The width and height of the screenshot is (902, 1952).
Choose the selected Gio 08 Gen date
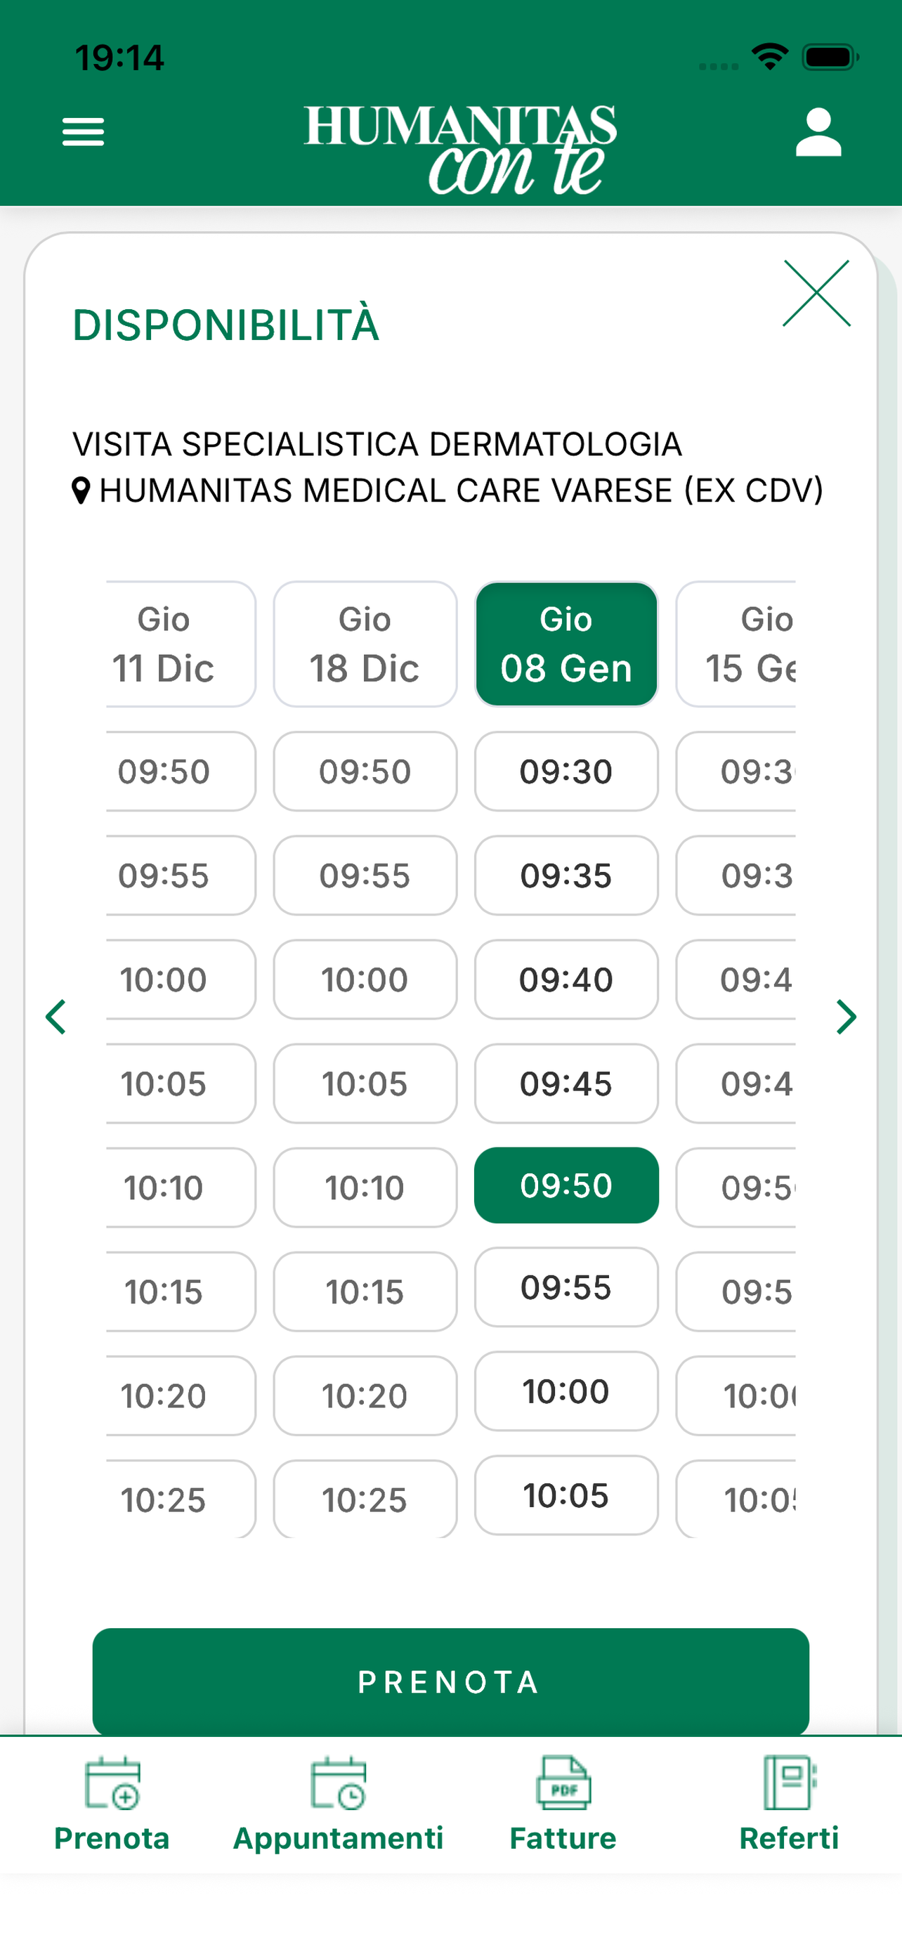566,644
